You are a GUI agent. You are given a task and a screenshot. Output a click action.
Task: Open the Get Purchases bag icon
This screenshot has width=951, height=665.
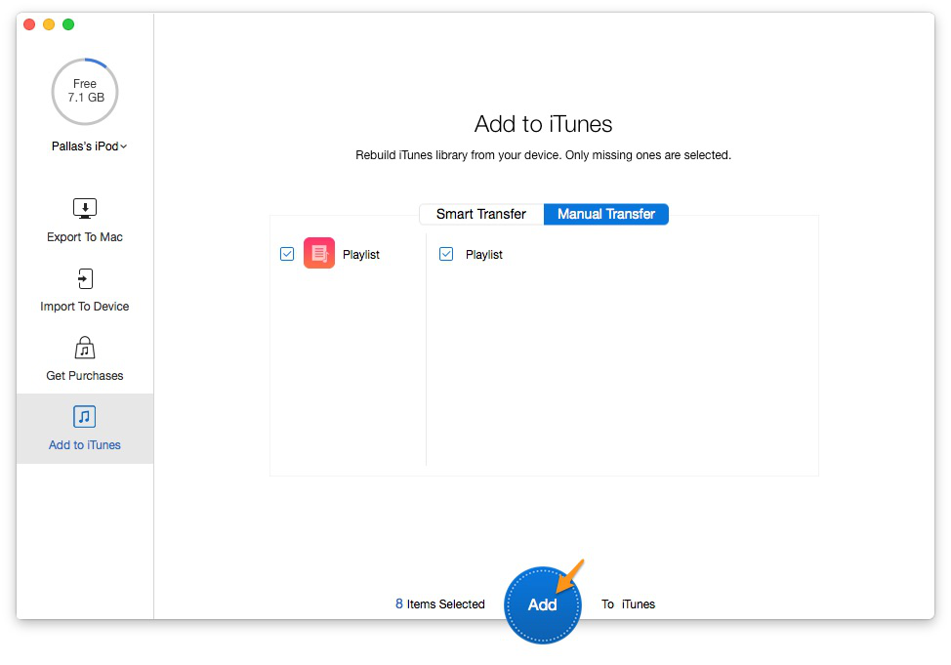click(x=85, y=348)
